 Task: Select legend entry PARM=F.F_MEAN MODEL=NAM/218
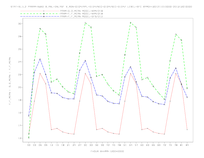point(81,14)
